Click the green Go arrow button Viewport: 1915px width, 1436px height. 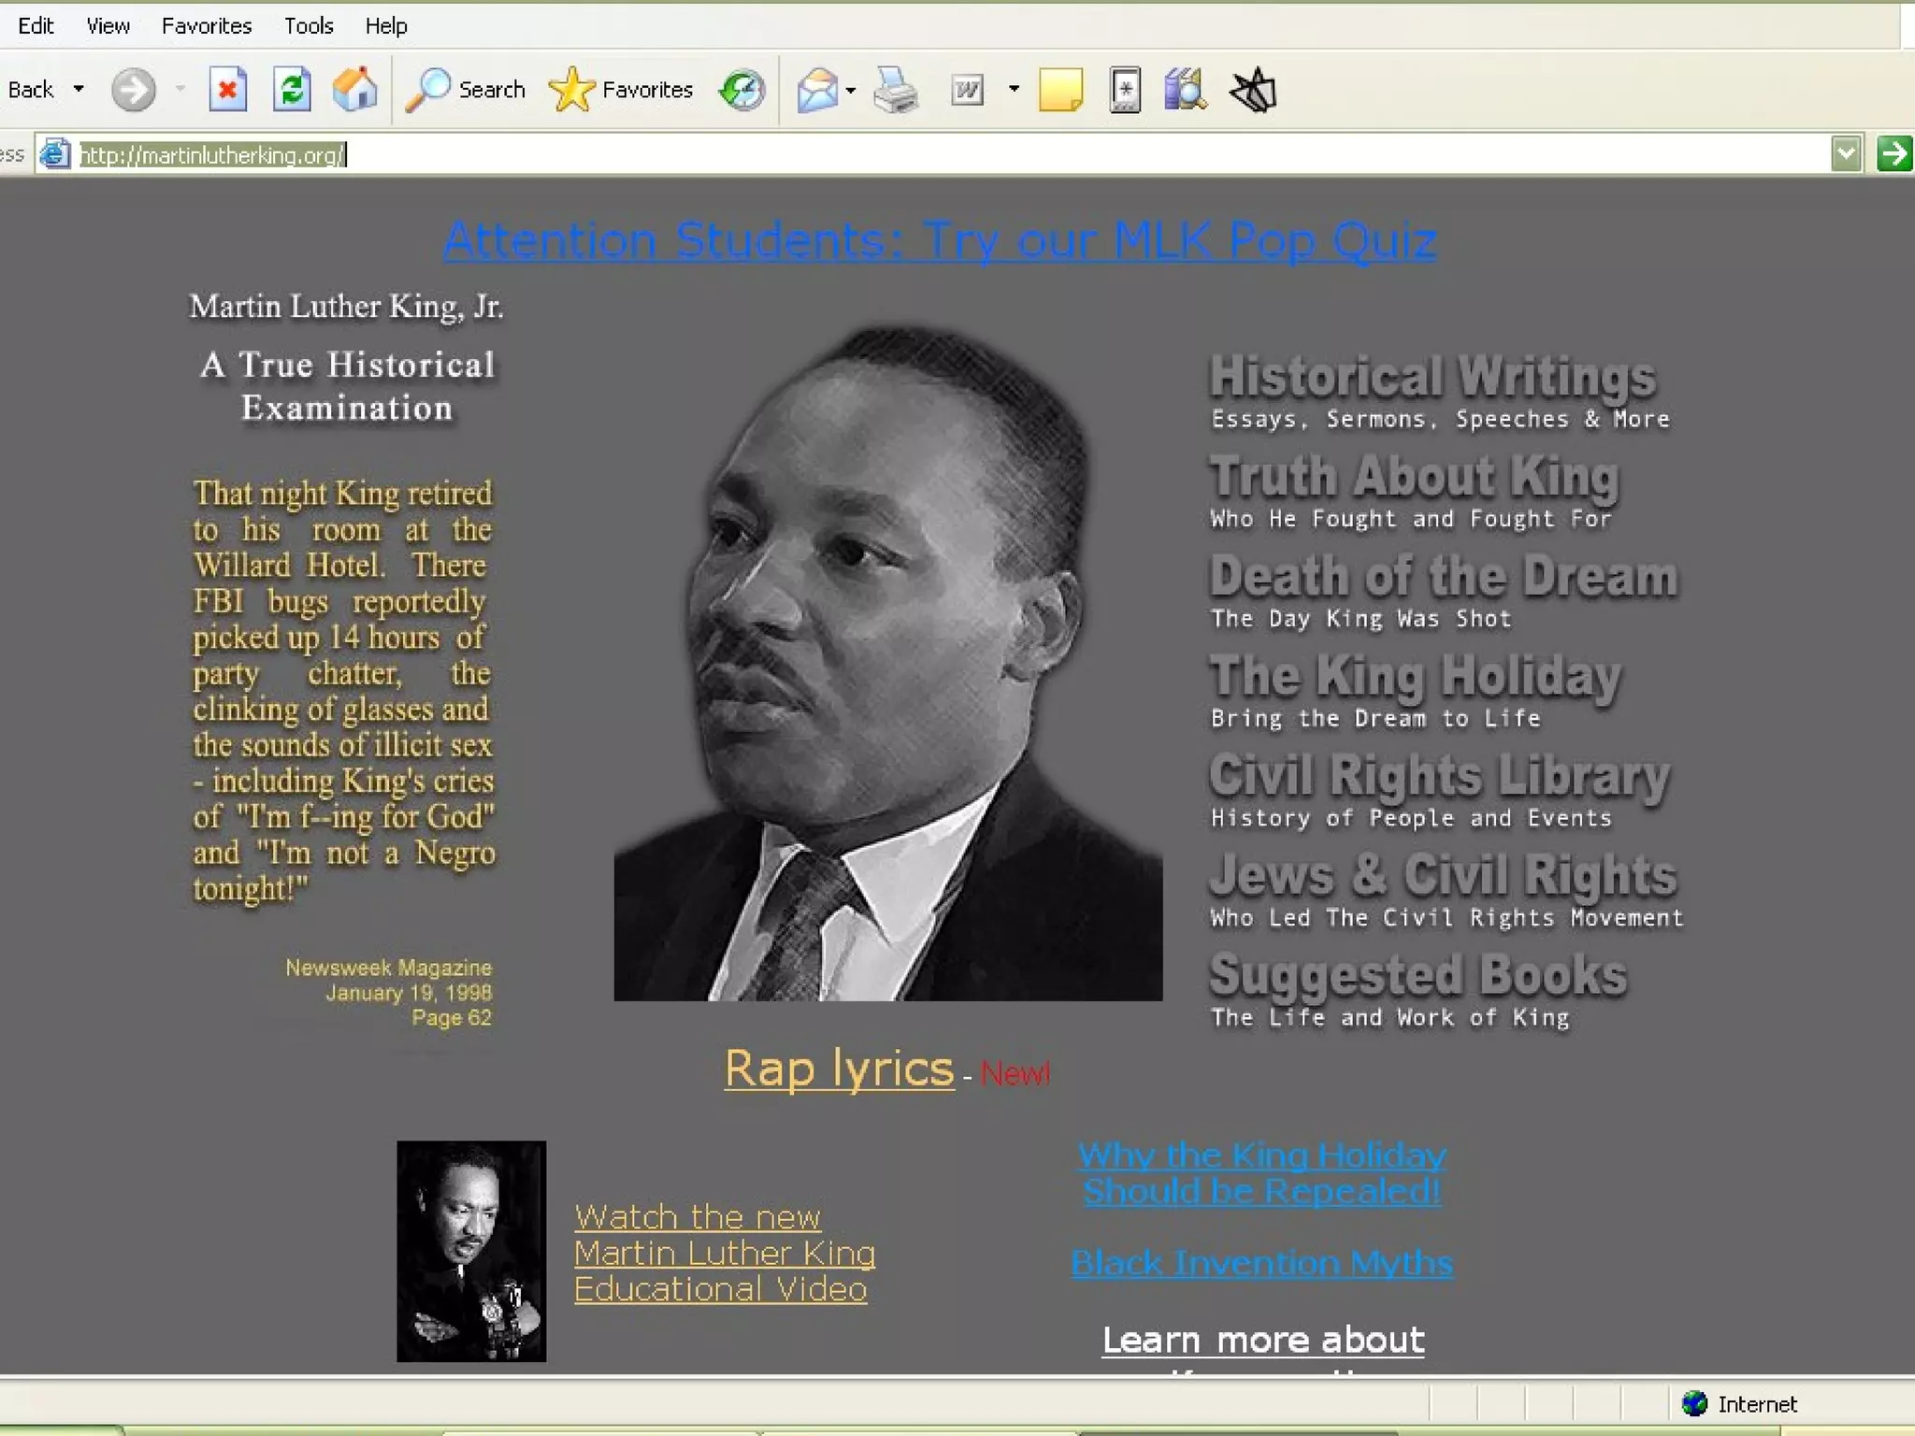(x=1893, y=153)
